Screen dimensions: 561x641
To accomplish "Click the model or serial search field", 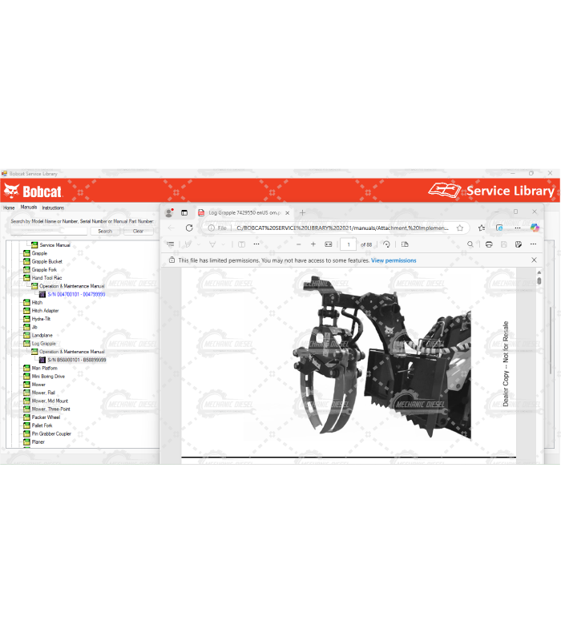I will (48, 231).
